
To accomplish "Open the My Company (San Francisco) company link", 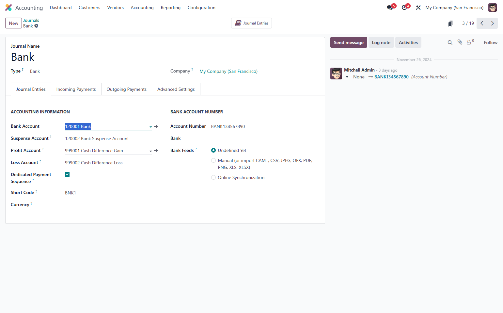I will 228,71.
